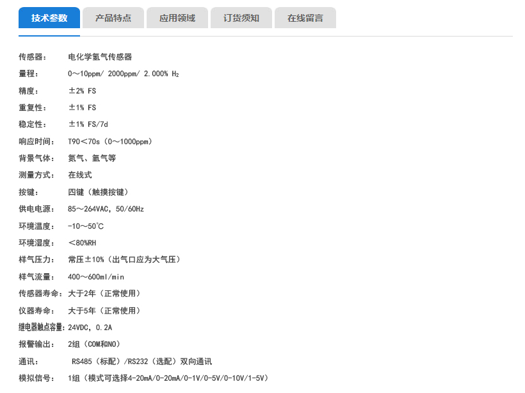Open the 应用领域 tab
This screenshot has width=525, height=393.
pyautogui.click(x=177, y=18)
